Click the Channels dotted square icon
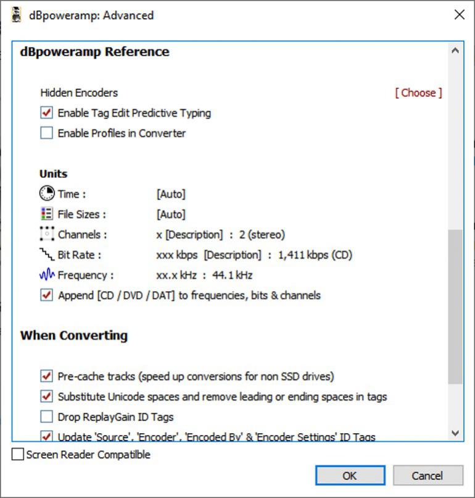The height and width of the screenshot is (498, 475). tap(47, 234)
